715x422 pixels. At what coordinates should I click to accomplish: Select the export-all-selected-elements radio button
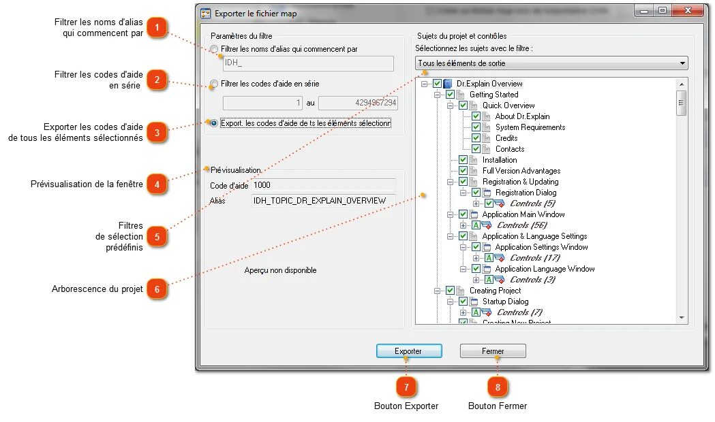click(x=214, y=123)
